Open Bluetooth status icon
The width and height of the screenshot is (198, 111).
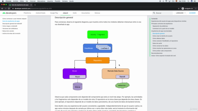(x=163, y=1)
